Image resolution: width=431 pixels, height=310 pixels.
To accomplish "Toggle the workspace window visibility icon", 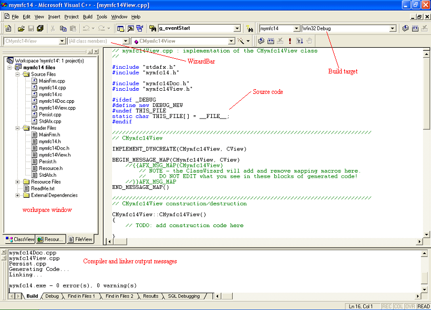I will tap(120, 28).
